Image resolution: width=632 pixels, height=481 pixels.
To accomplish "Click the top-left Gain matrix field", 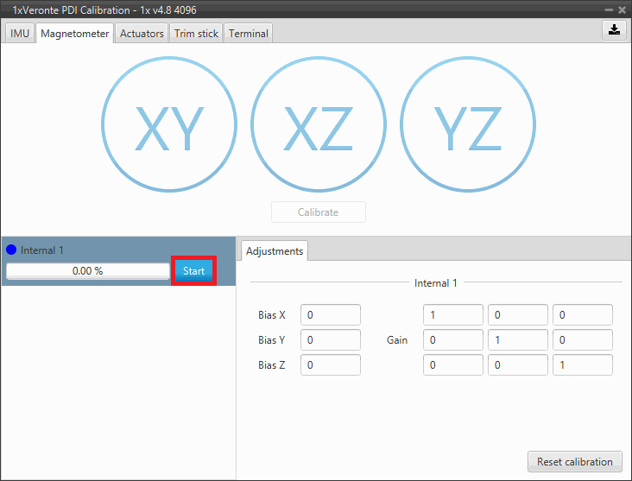I will (x=453, y=315).
